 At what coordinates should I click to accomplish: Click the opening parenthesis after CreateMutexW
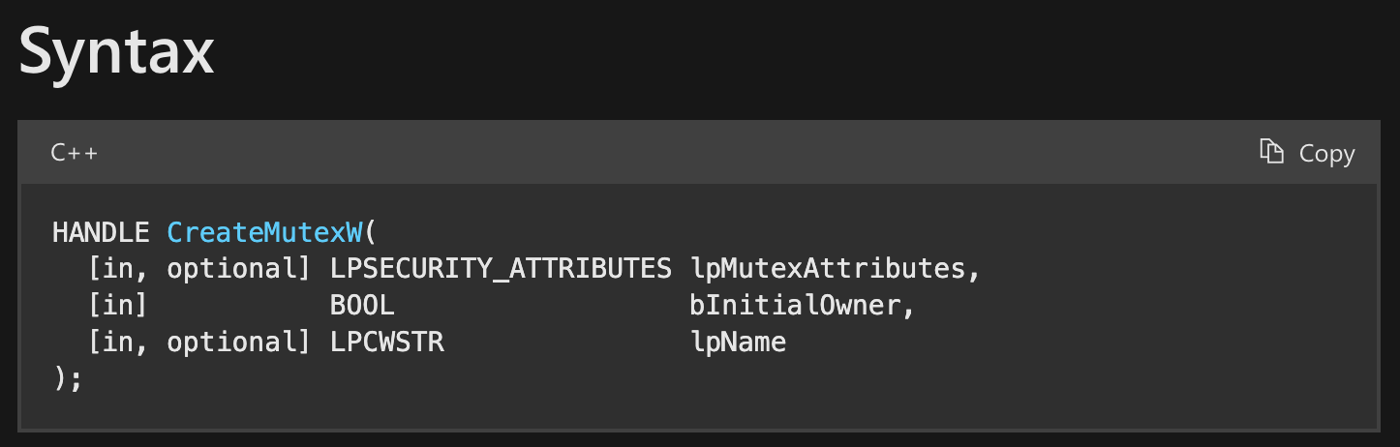[x=370, y=232]
